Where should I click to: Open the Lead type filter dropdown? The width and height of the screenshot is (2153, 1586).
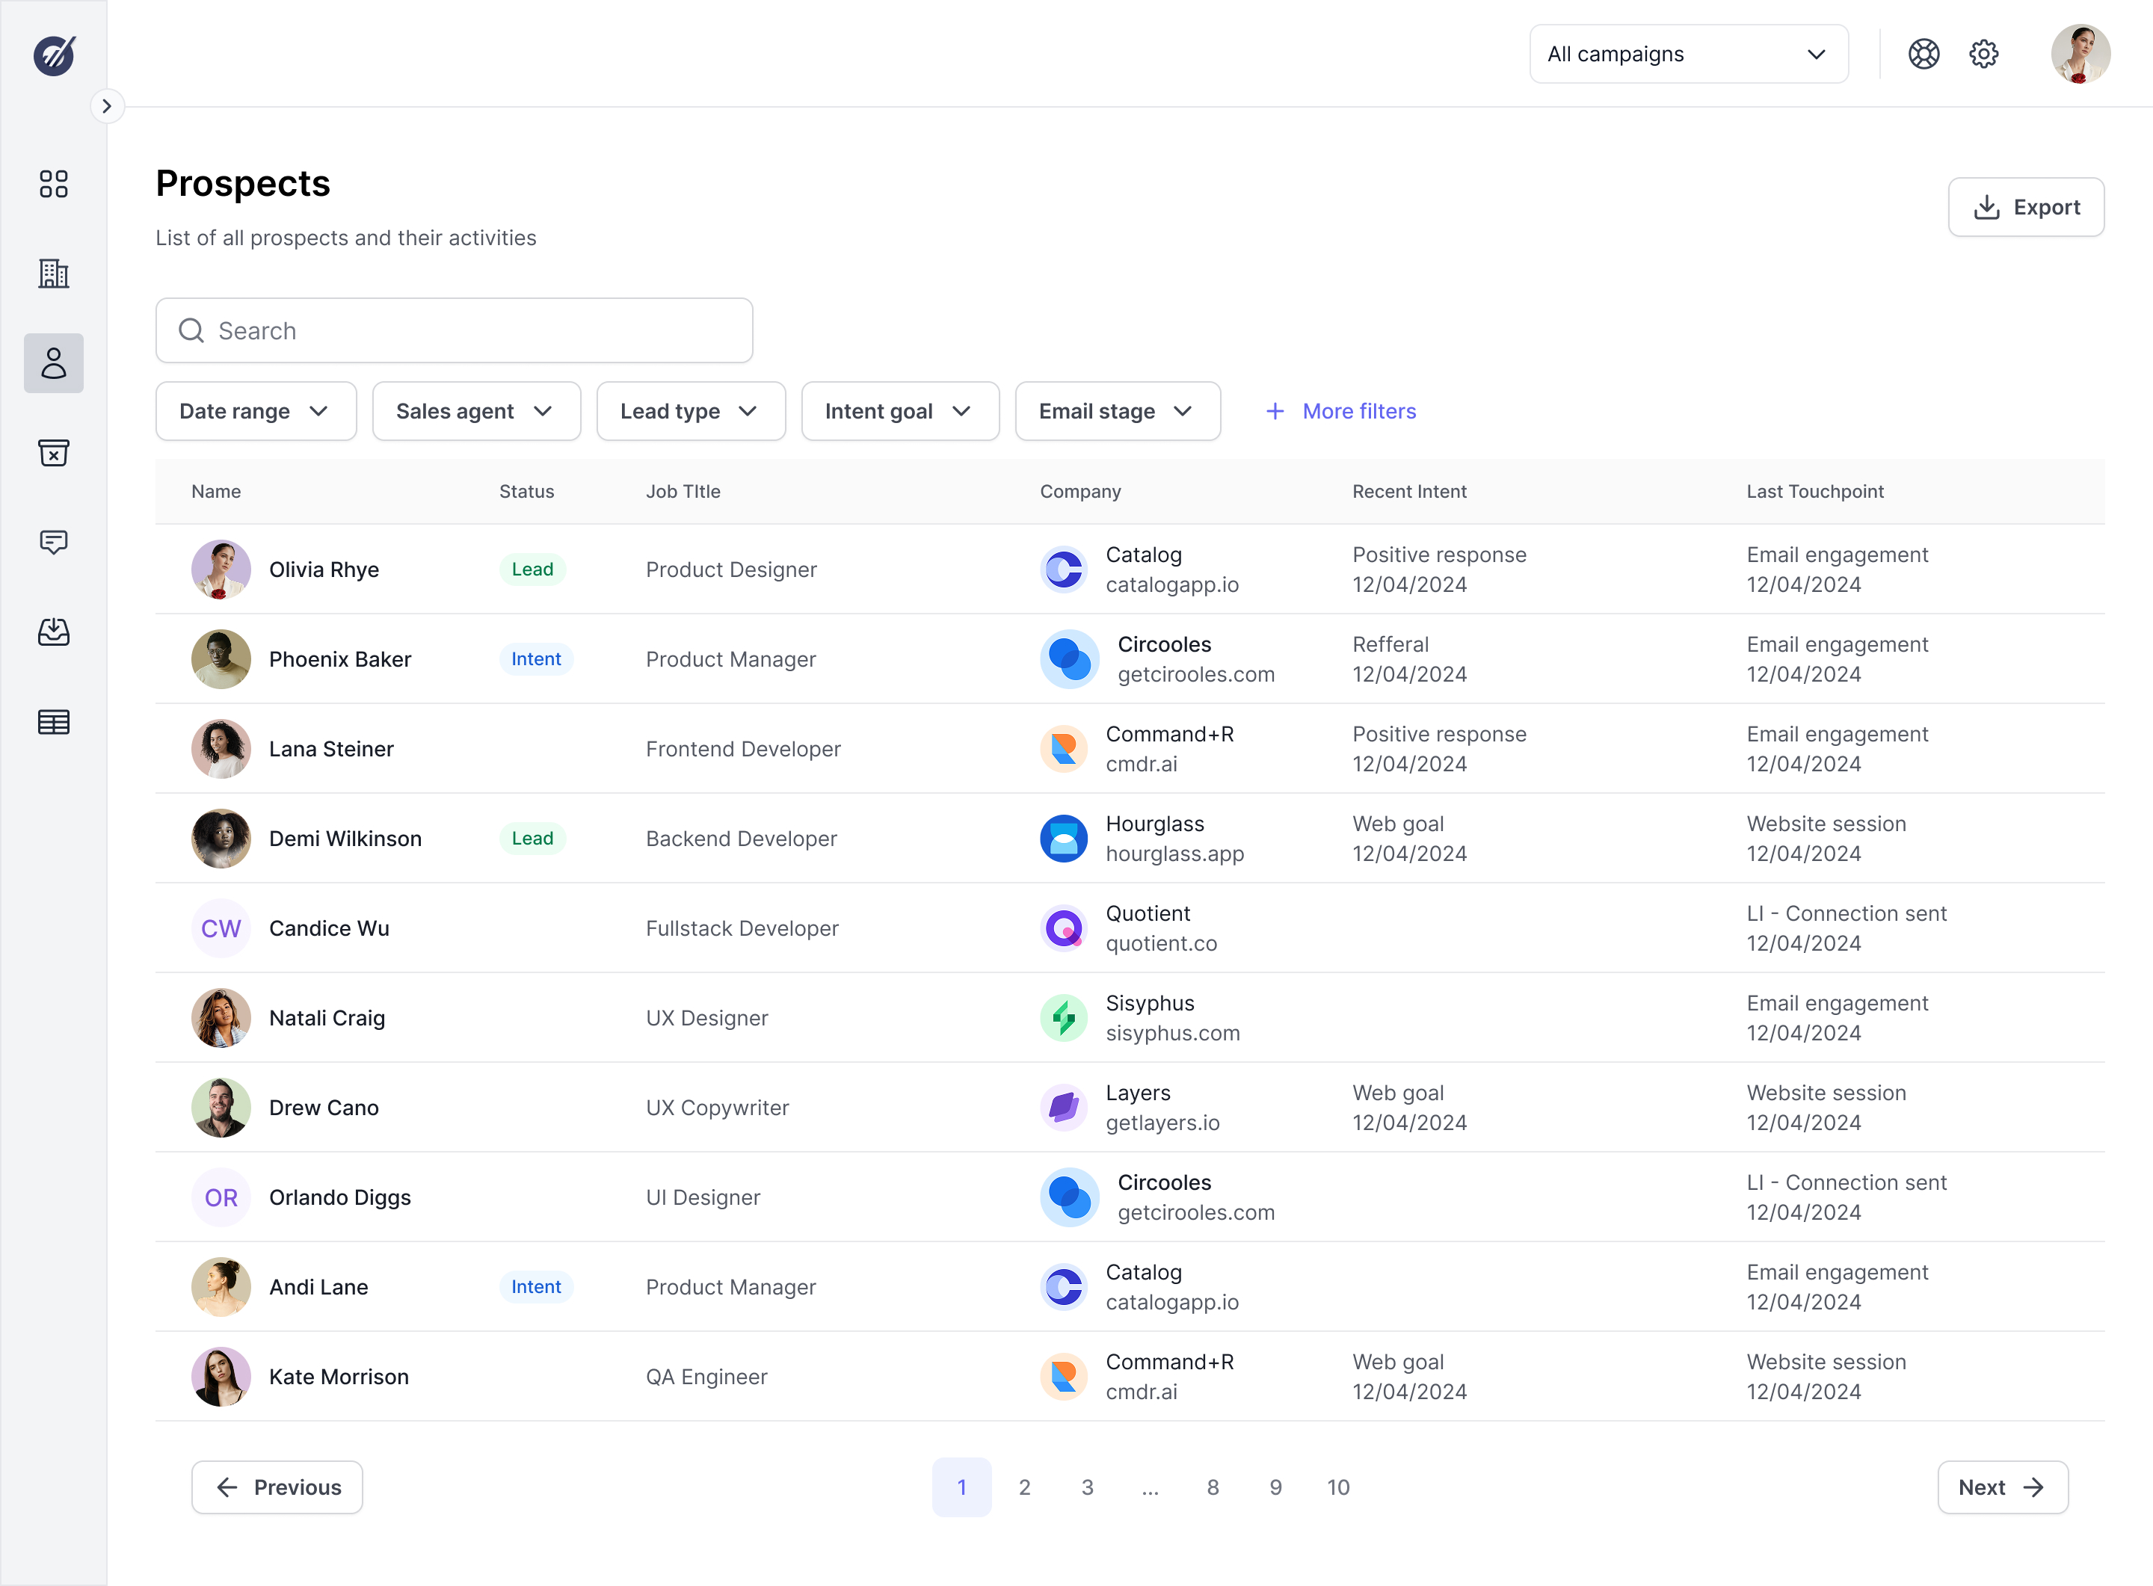click(x=691, y=411)
